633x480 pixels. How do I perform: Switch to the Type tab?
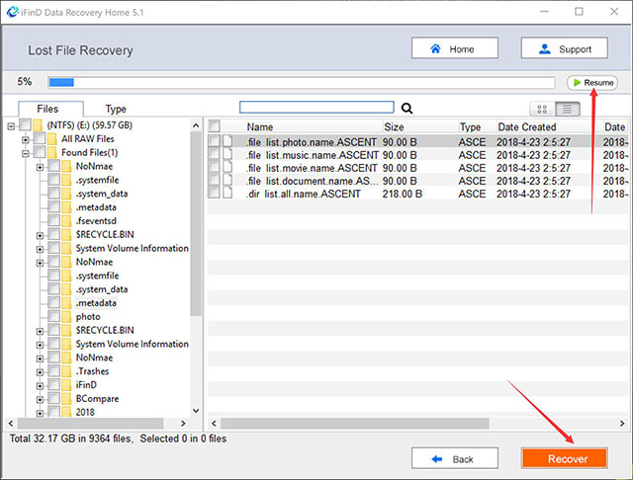coord(116,109)
